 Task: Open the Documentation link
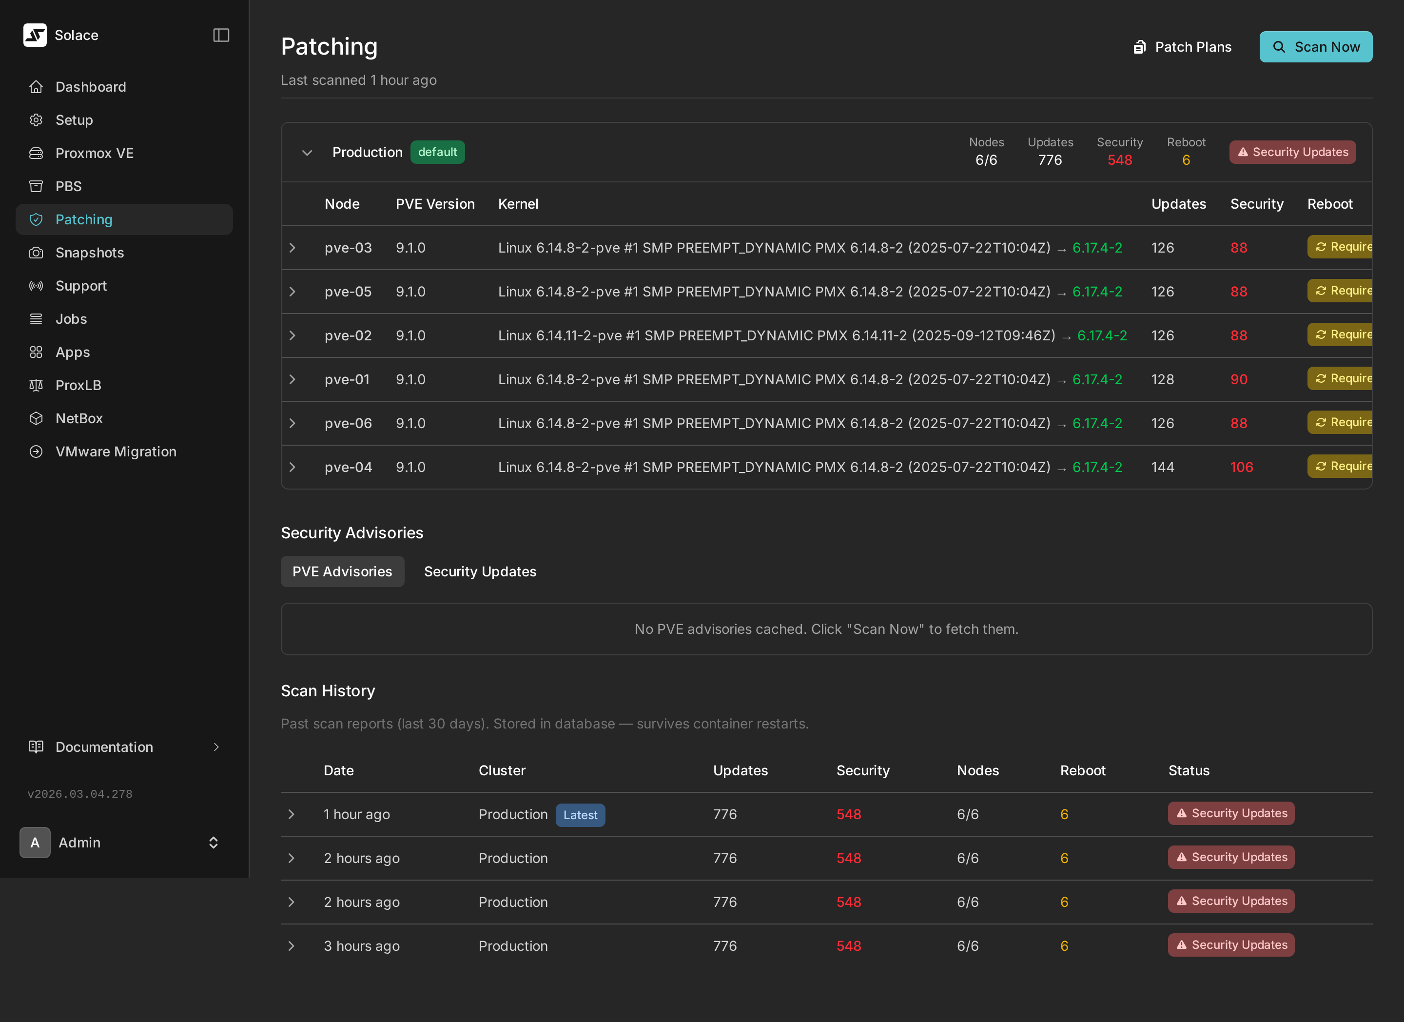[x=103, y=747]
